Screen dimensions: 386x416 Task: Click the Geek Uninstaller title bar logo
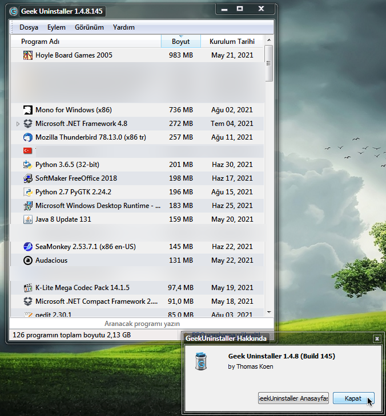(13, 11)
